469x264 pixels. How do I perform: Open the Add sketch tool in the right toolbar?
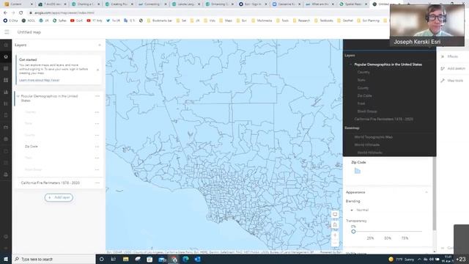click(x=453, y=68)
